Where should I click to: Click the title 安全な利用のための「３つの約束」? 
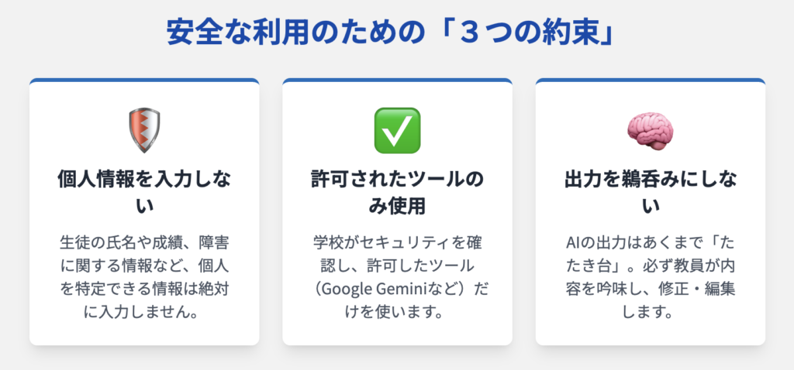coord(391,33)
